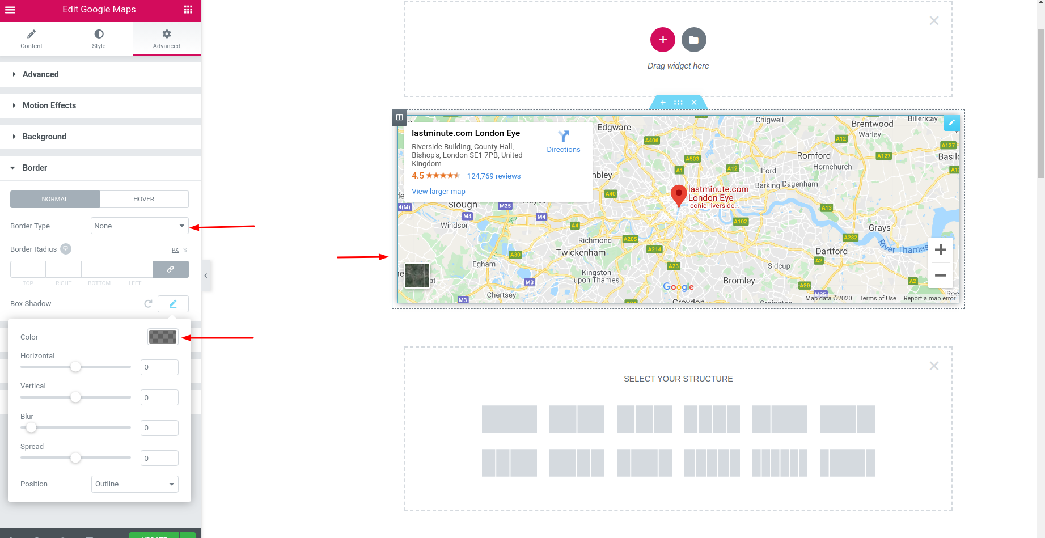
Task: Open Directions on the map card
Action: 564,142
